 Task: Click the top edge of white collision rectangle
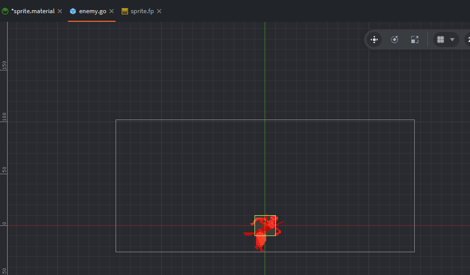pos(203,120)
